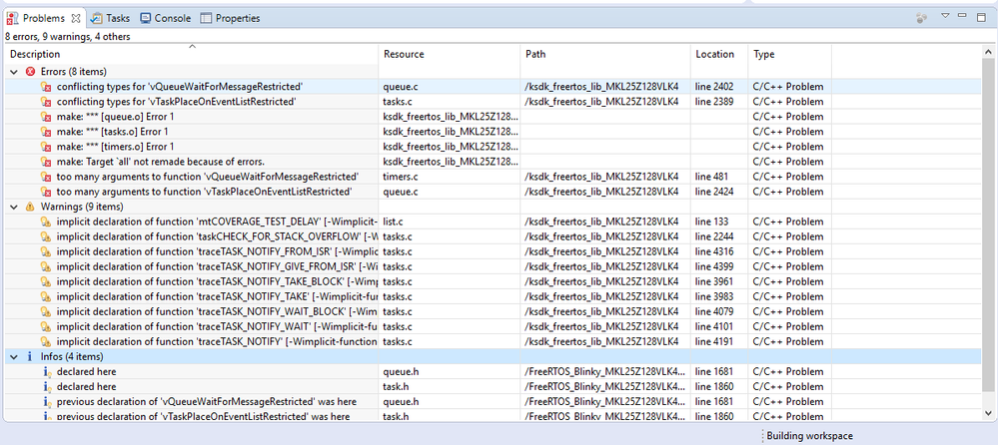Switch to the Console tab
The height and width of the screenshot is (445, 998).
pos(172,18)
